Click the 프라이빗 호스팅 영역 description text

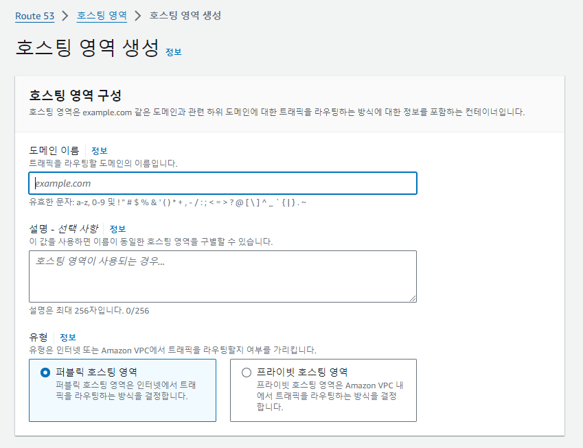click(x=330, y=396)
